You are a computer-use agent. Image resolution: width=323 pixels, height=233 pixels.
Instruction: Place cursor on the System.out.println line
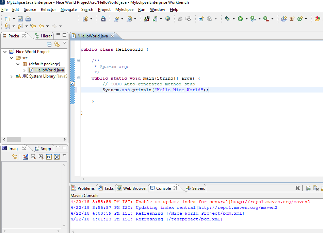point(202,90)
